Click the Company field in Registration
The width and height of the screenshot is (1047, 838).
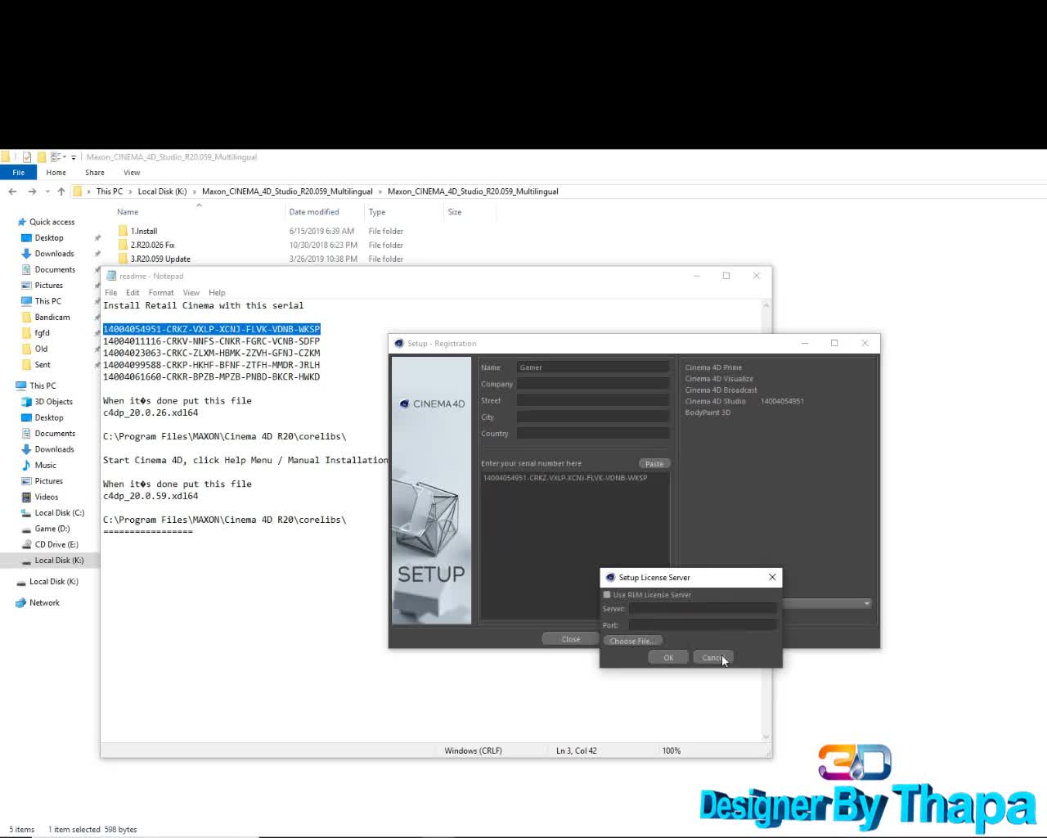point(593,384)
